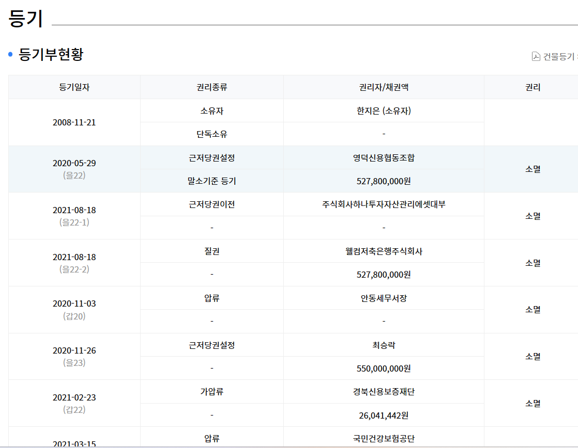
Task: Click 웰컴저축은행주식회사 creditor name
Action: pyautogui.click(x=384, y=251)
